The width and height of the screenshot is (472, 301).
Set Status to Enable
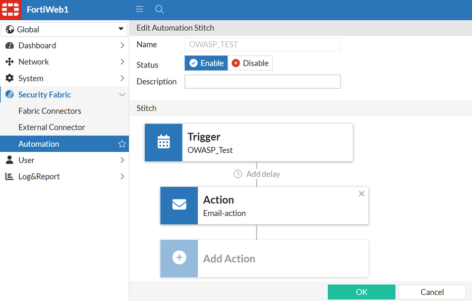[206, 63]
